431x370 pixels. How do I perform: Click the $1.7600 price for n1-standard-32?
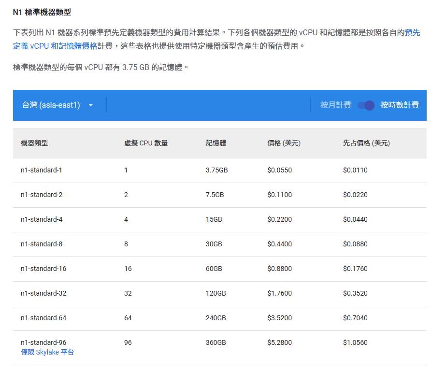(279, 293)
